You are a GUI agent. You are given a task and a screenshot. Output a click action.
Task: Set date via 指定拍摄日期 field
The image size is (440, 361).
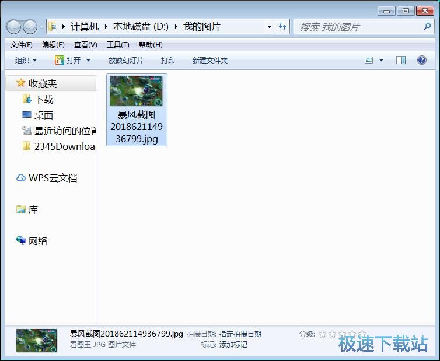[240, 334]
